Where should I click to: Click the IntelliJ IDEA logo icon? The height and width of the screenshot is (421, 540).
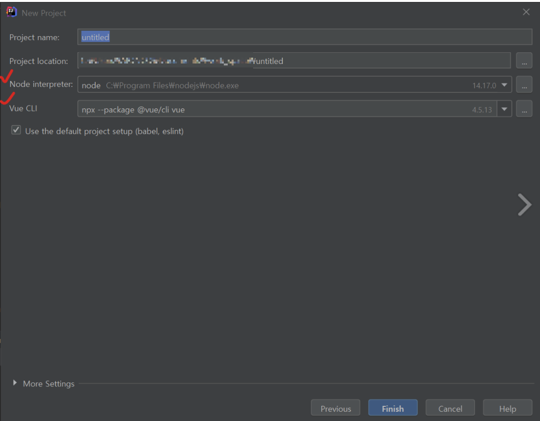click(11, 12)
